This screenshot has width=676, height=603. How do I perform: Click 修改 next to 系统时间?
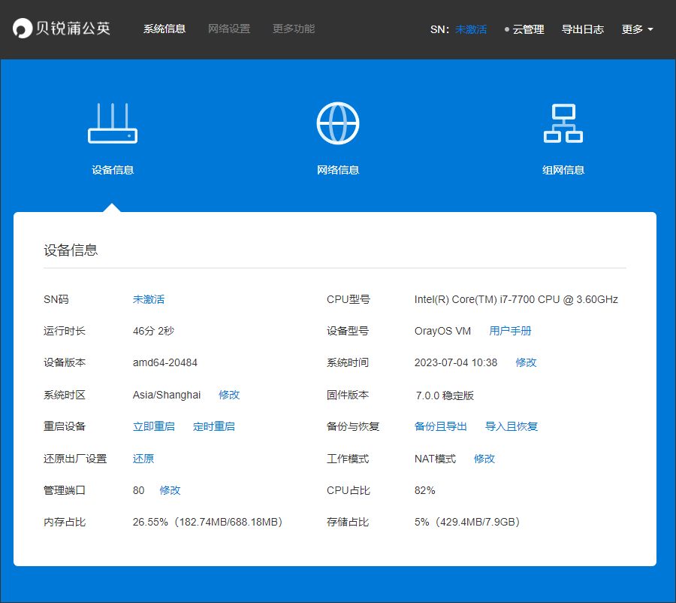point(527,362)
